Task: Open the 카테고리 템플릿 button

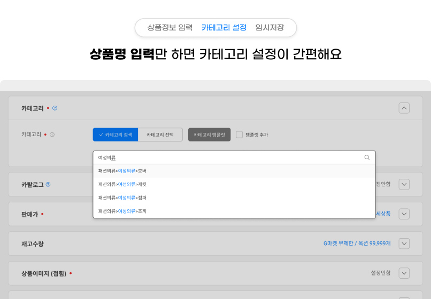Action: tap(210, 135)
